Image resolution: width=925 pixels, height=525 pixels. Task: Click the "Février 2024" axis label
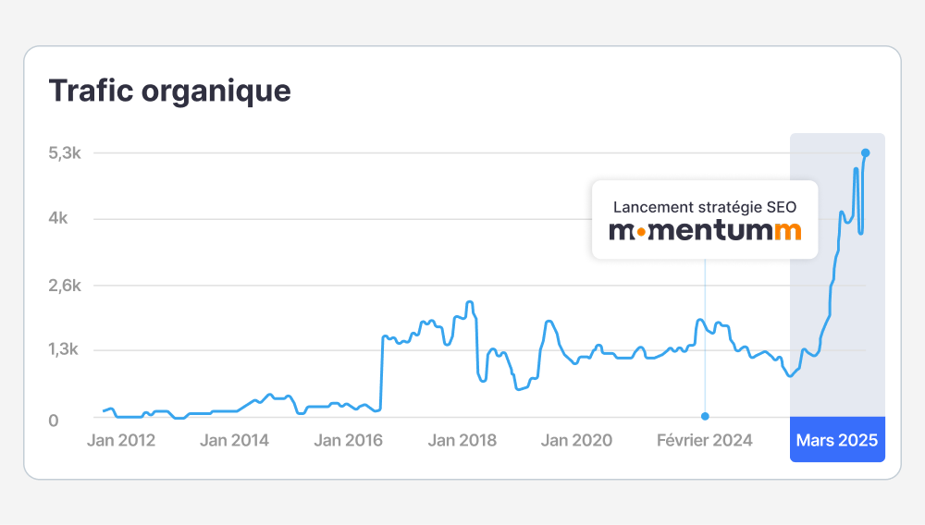[704, 440]
